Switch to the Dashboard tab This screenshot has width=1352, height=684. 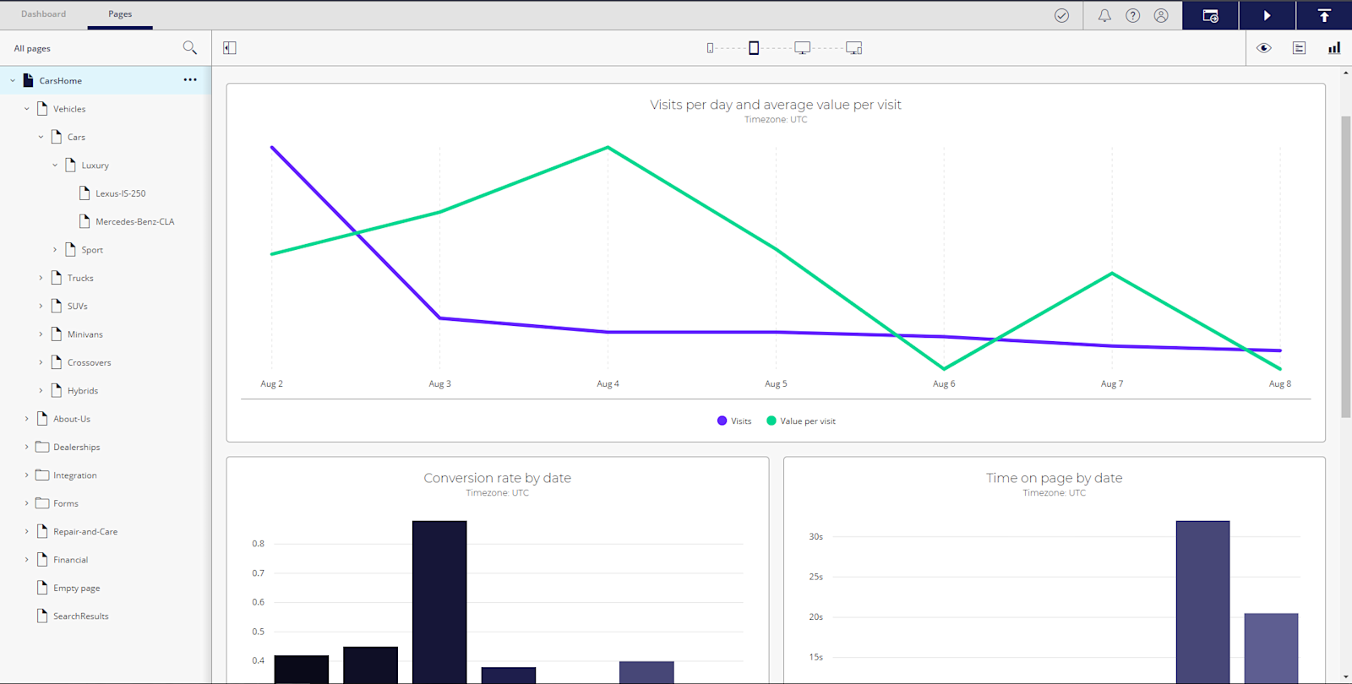43,14
